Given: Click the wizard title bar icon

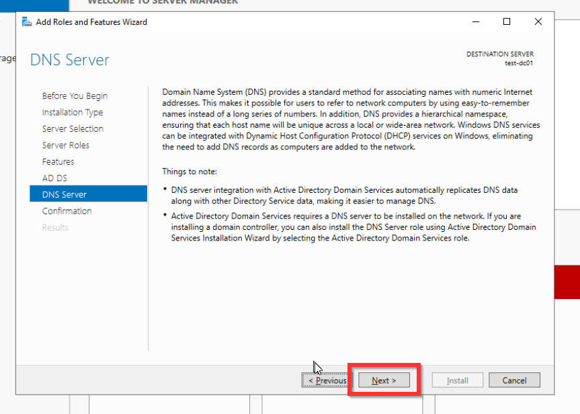Looking at the screenshot, I should coord(27,22).
